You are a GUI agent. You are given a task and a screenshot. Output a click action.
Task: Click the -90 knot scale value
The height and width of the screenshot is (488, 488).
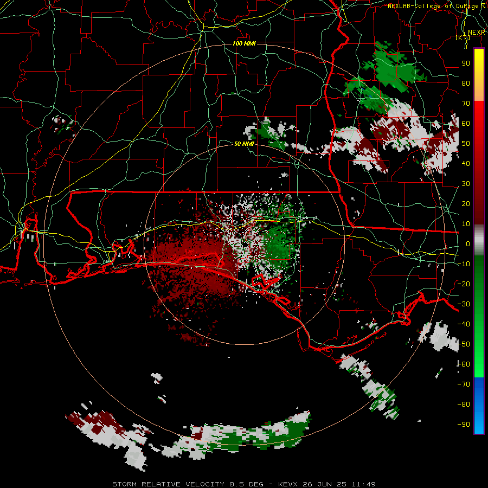click(x=464, y=425)
